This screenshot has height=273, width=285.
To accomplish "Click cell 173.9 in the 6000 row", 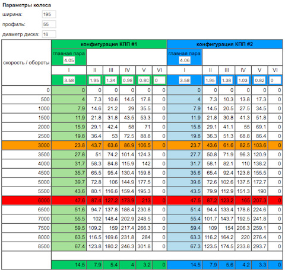I will (x=128, y=200).
